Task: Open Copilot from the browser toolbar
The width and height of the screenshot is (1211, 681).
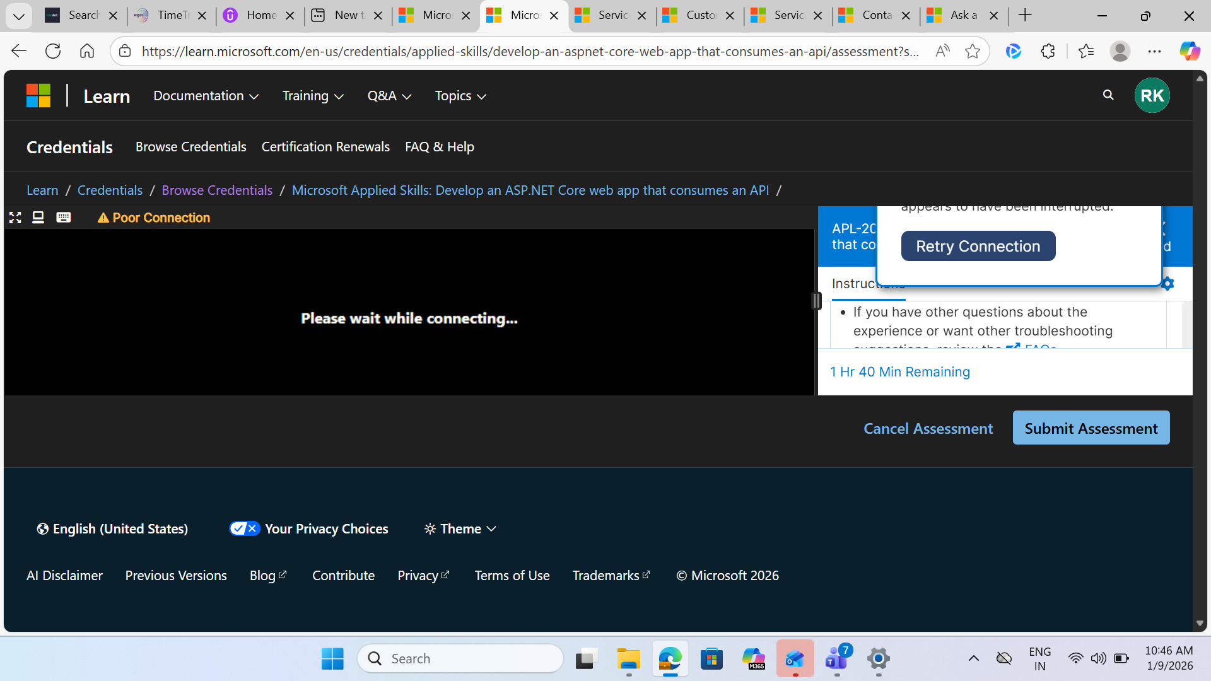Action: coord(1190,51)
